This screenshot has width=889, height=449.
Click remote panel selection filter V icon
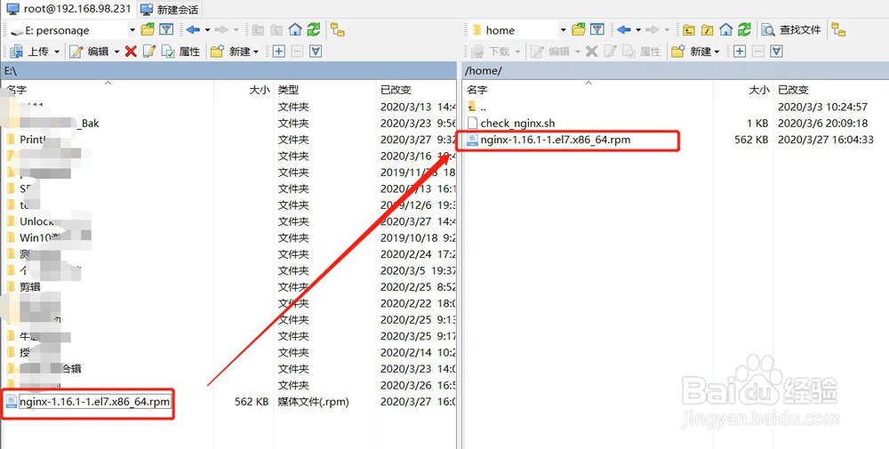[777, 52]
